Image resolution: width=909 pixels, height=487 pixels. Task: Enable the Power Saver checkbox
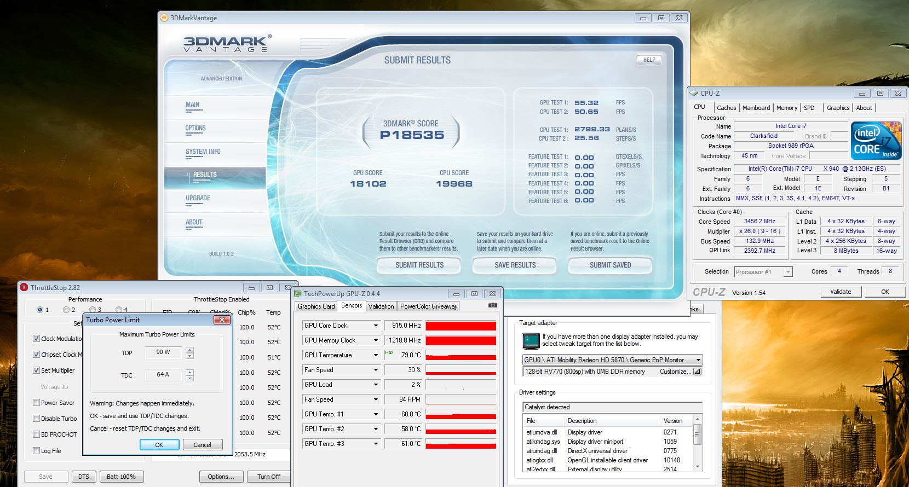tap(36, 403)
